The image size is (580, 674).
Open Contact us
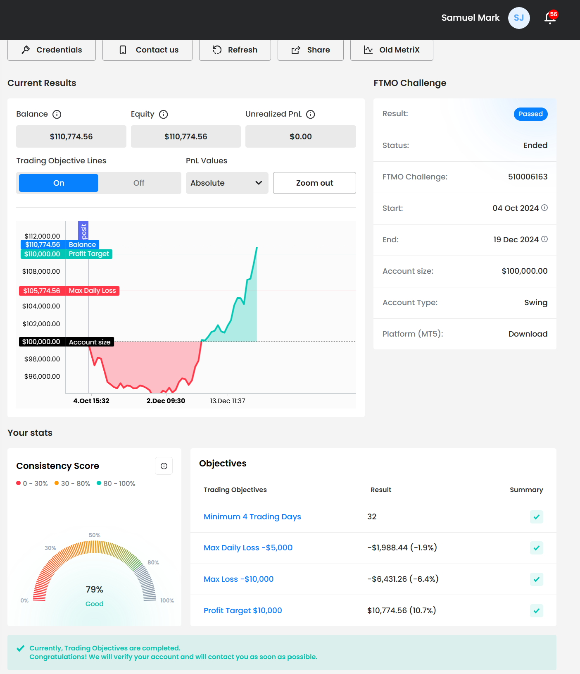[x=147, y=50]
